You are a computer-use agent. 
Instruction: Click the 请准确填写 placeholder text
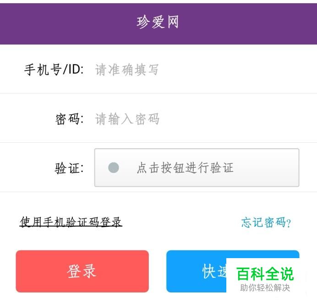127,70
